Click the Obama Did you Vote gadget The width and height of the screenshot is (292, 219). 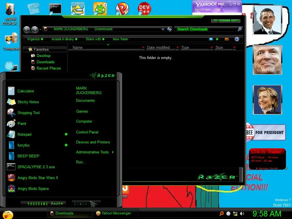point(267,20)
